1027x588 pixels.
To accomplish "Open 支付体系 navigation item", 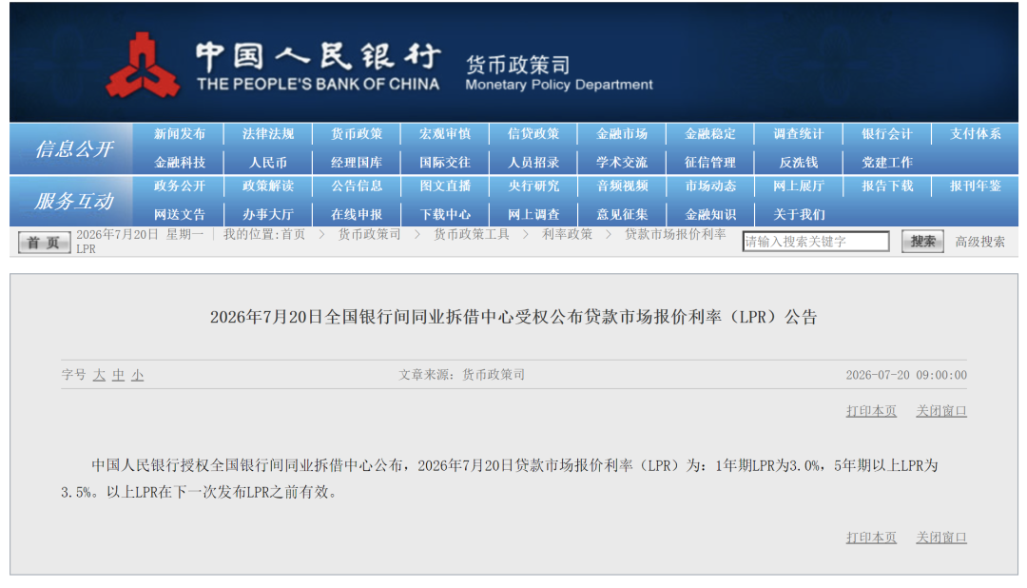I will pyautogui.click(x=976, y=134).
